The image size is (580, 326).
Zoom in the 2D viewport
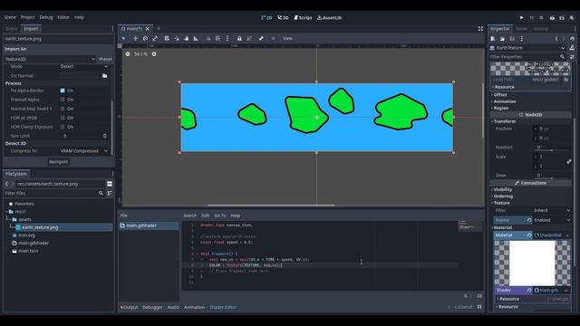[x=154, y=54]
